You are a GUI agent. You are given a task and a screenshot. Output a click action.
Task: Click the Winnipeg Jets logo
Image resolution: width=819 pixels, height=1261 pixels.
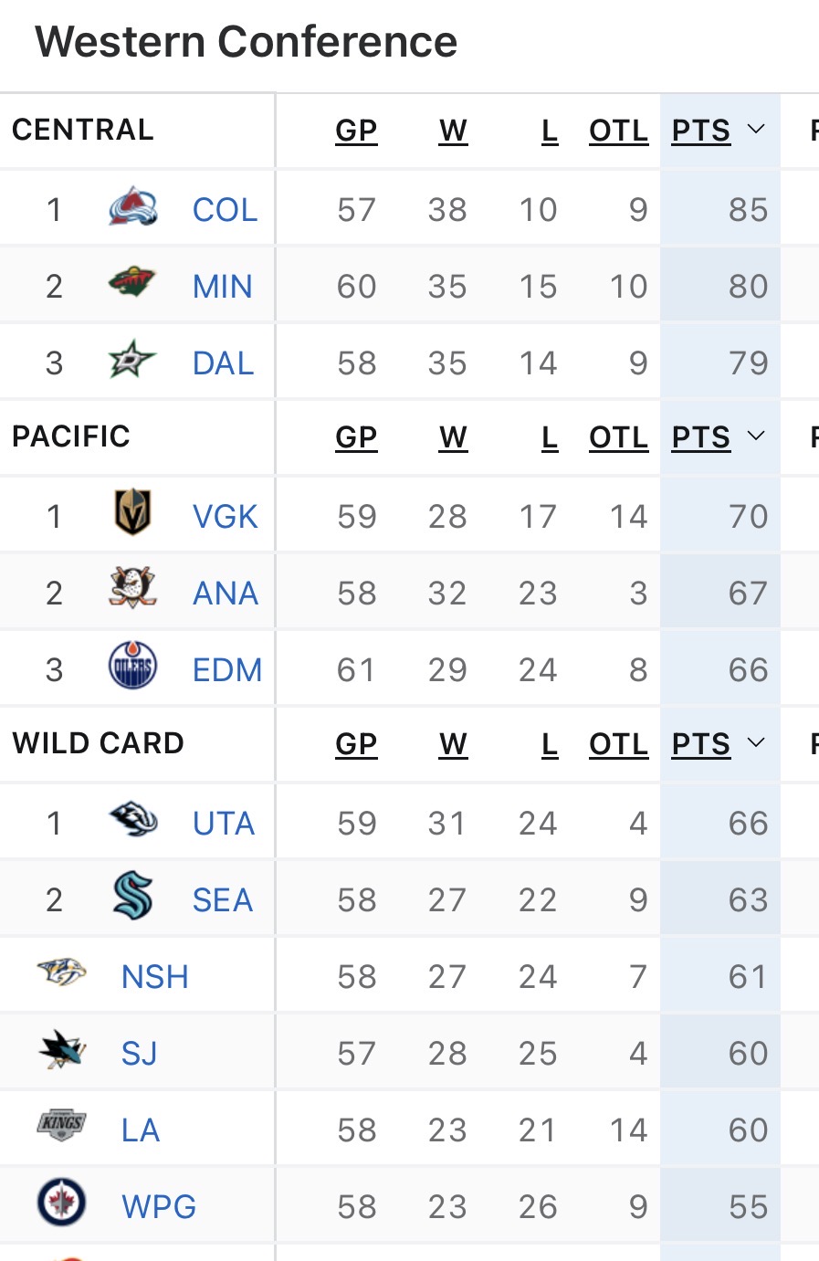[62, 1203]
